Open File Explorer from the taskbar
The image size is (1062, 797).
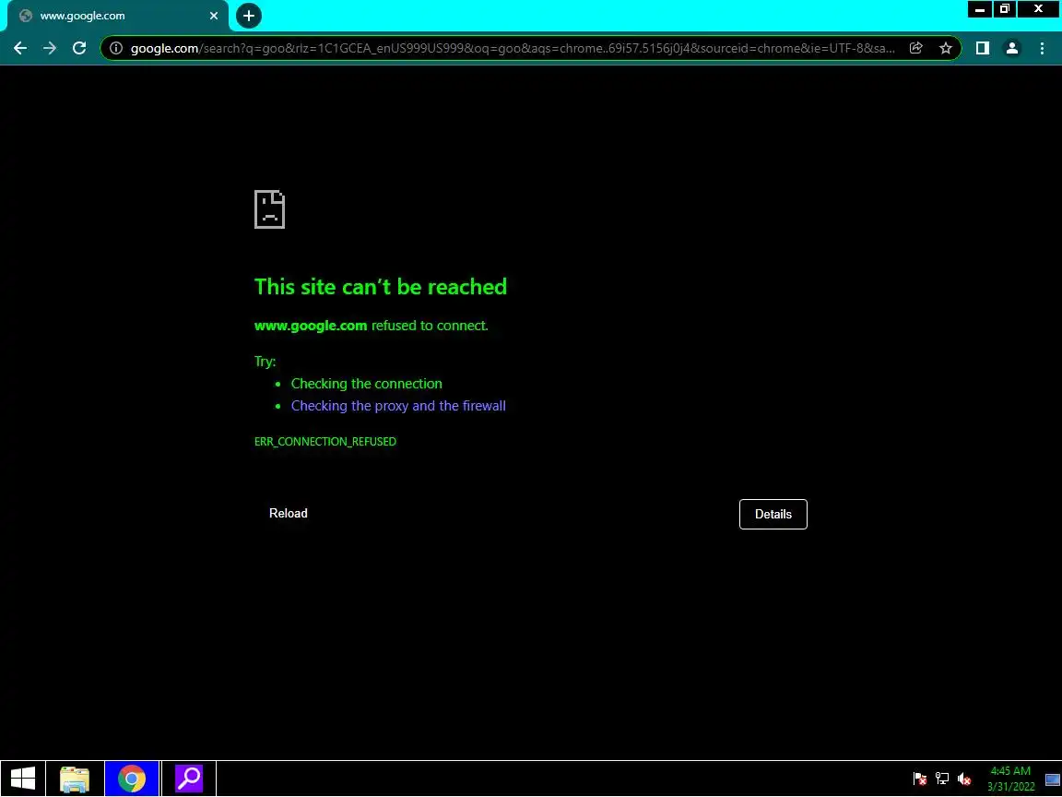75,778
